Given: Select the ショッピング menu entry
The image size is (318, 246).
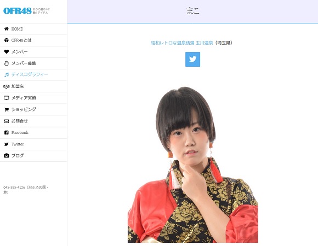Looking at the screenshot, I should pyautogui.click(x=33, y=109).
